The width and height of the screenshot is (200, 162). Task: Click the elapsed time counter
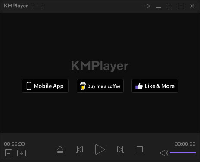coord(14,144)
